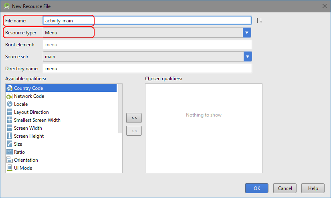Screen dimensions: 331x198
Task: Select Country Code in qualifiers list
Action: (x=61, y=88)
